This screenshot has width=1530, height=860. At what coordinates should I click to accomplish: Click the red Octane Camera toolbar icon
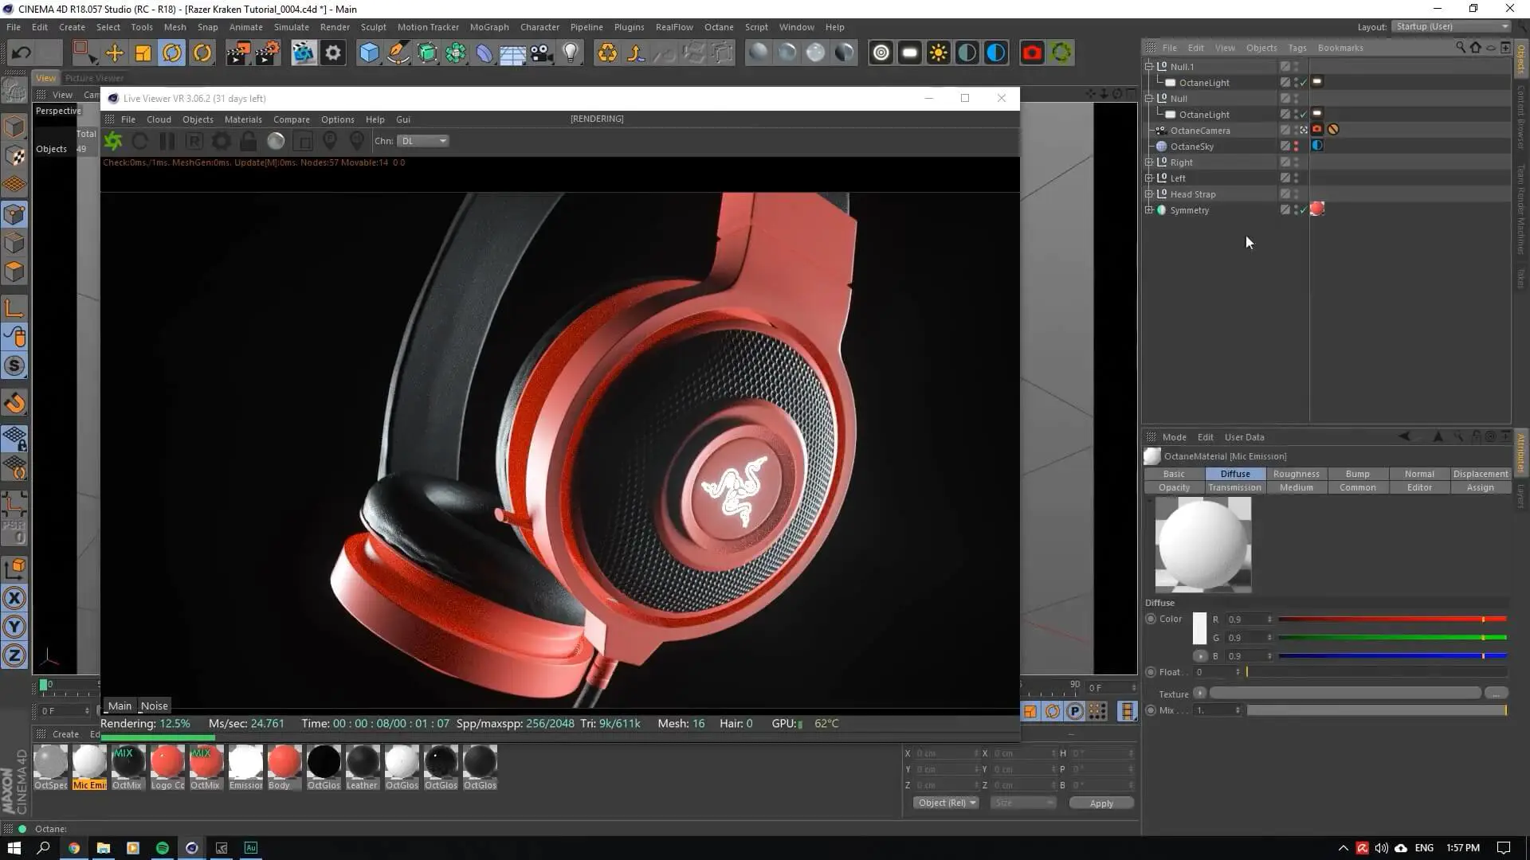pyautogui.click(x=1032, y=53)
